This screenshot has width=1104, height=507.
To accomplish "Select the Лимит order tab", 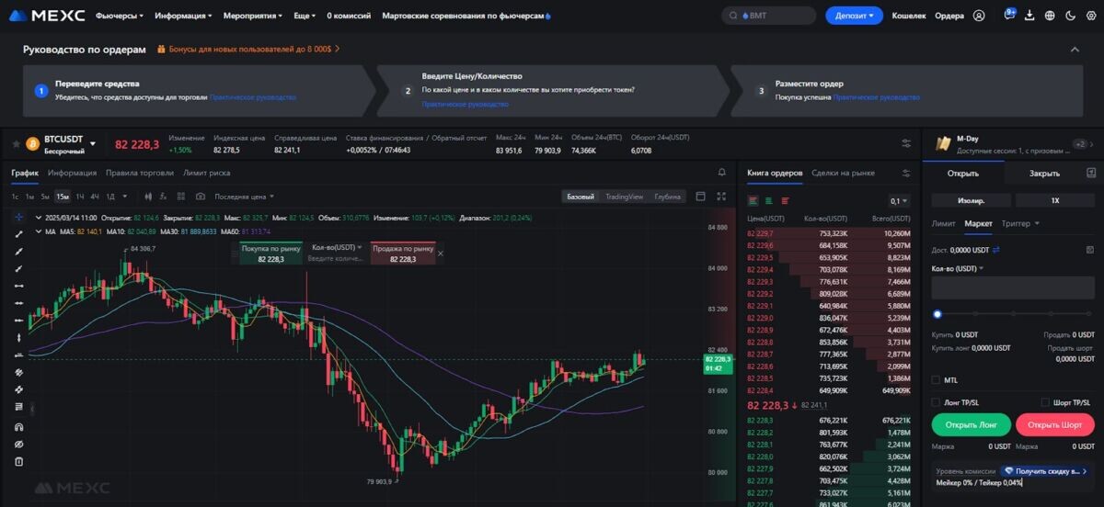I will point(943,223).
